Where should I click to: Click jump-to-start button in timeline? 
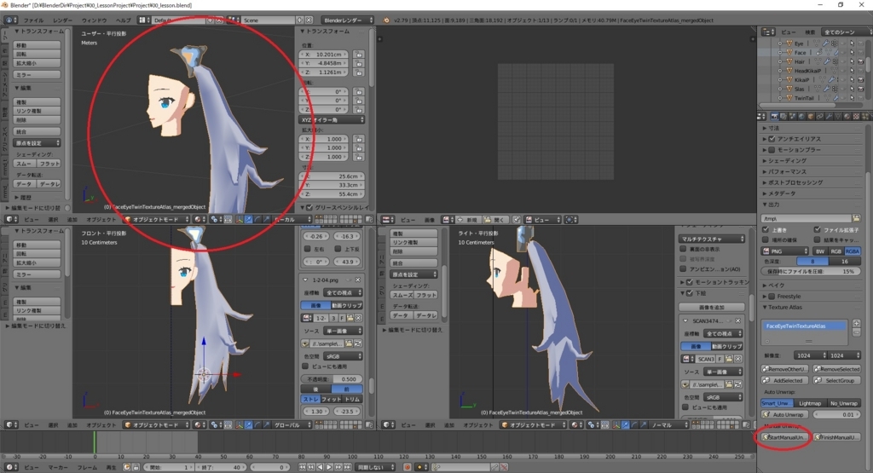pyautogui.click(x=303, y=467)
